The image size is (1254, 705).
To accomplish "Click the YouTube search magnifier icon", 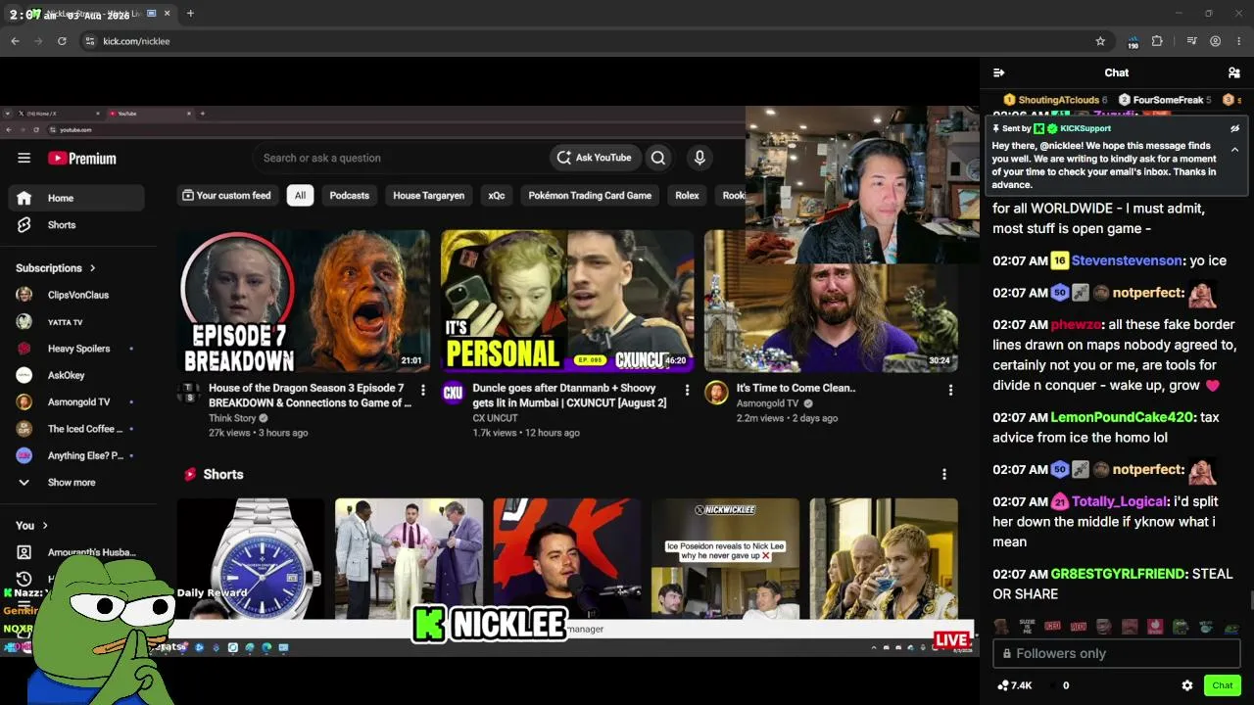I will coord(658,158).
